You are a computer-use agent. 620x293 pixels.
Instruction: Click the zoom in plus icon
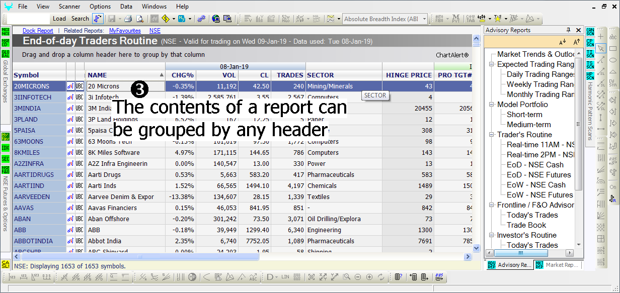coord(369,277)
